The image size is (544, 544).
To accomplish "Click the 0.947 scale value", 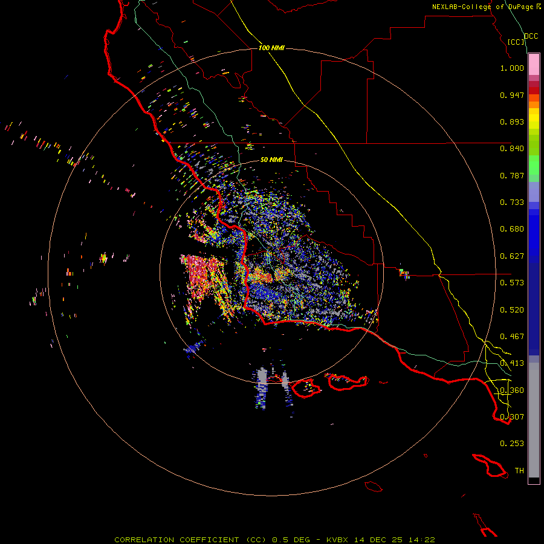I will point(512,95).
